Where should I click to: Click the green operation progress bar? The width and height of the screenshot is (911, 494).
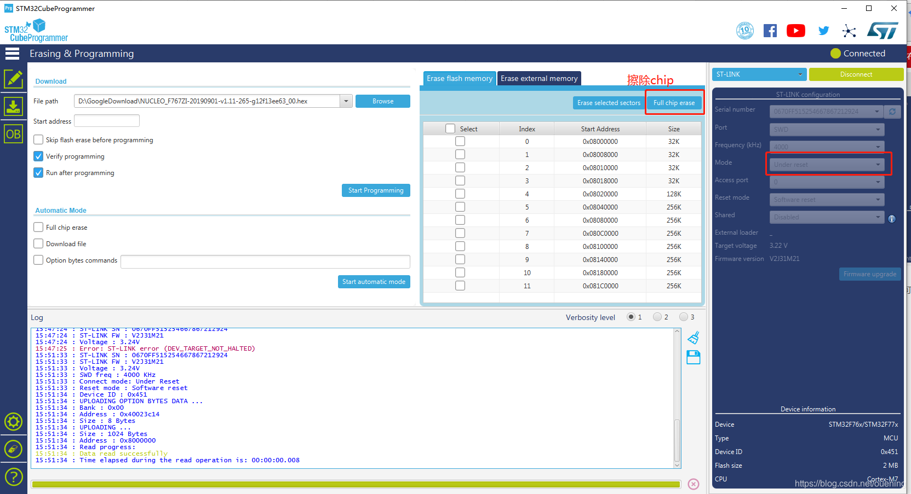coord(356,484)
